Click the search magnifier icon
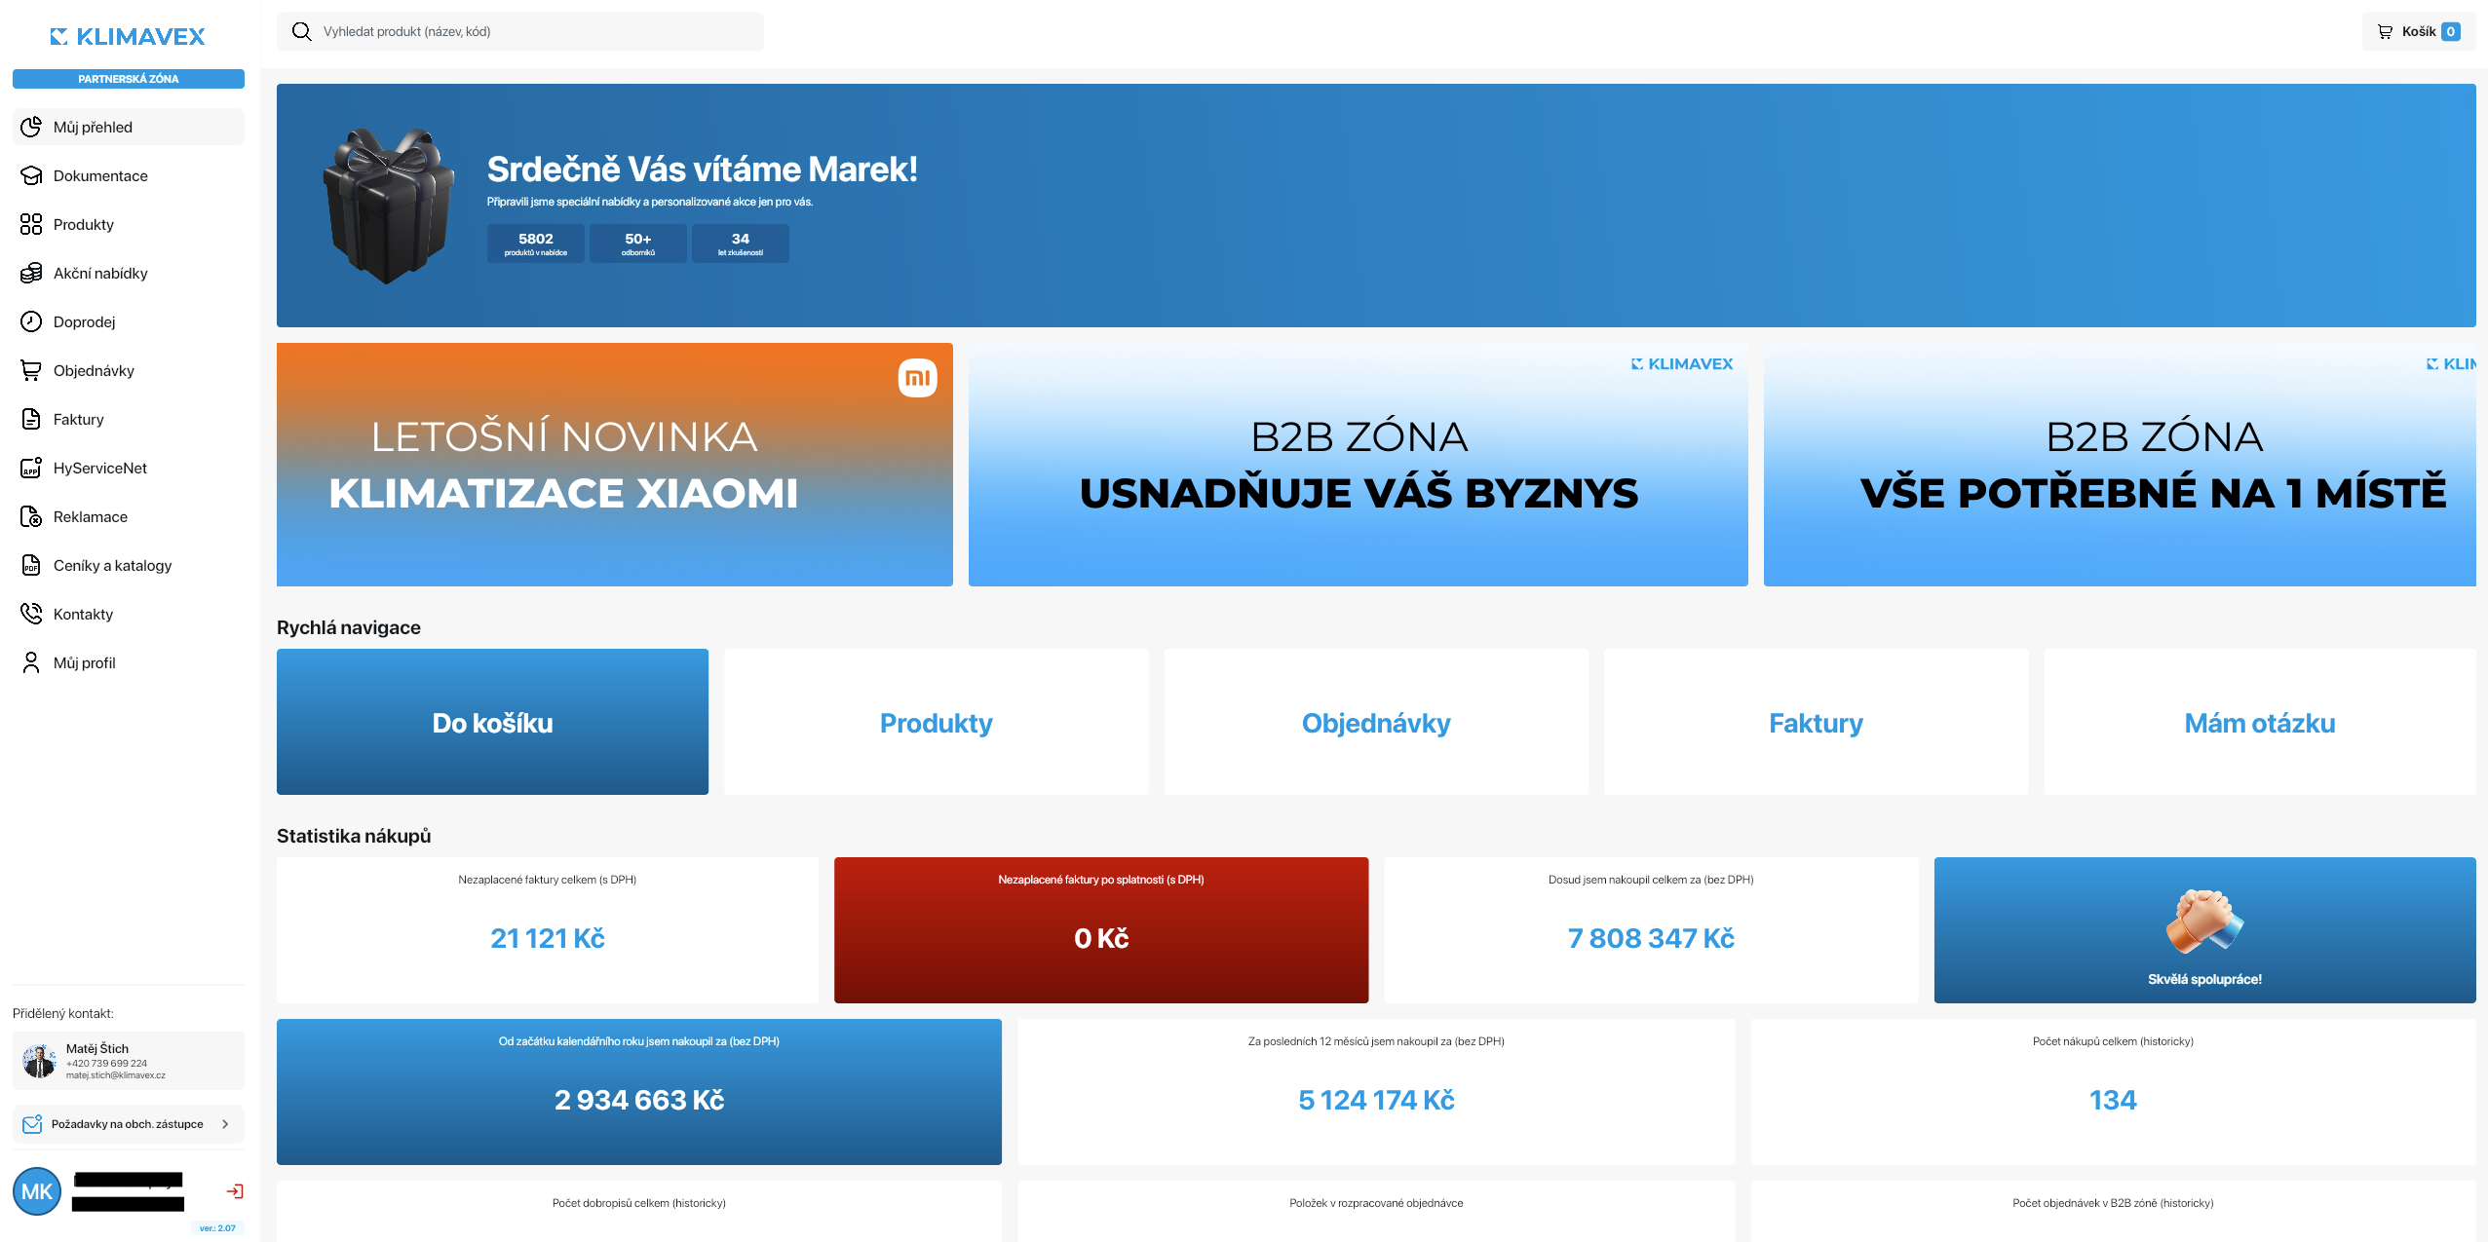Screen dimensions: 2488x1242 [x=302, y=32]
